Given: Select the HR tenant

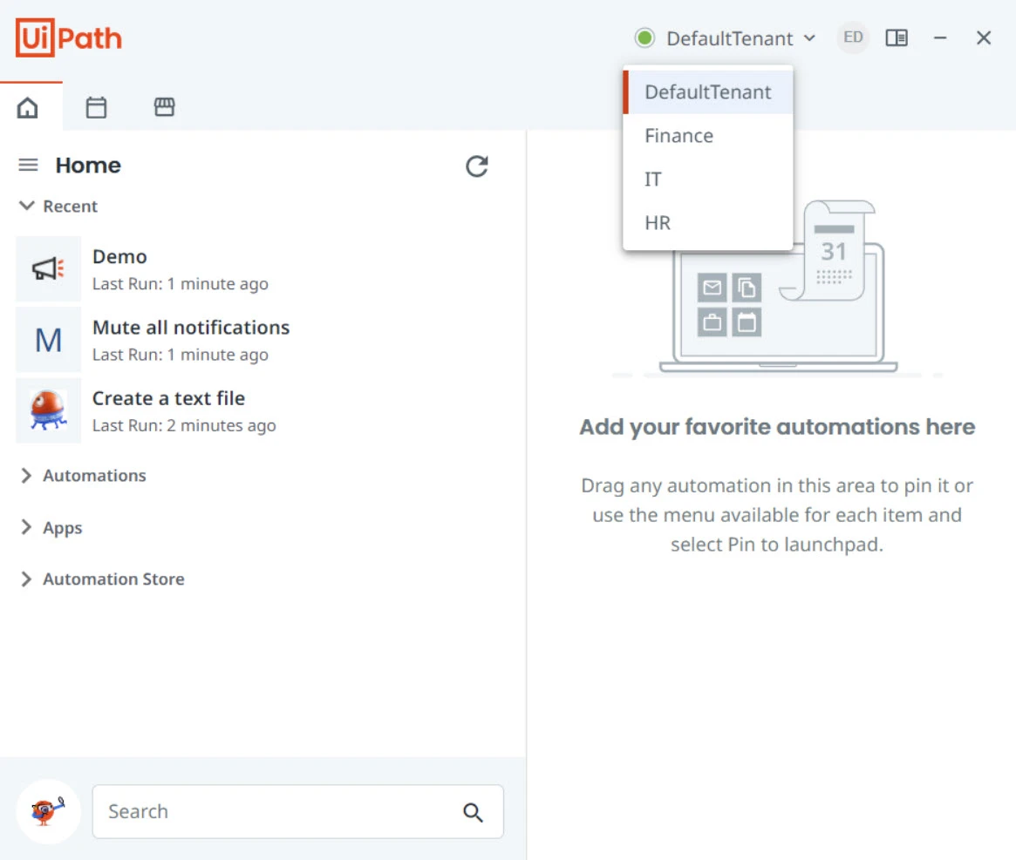Looking at the screenshot, I should [x=707, y=223].
